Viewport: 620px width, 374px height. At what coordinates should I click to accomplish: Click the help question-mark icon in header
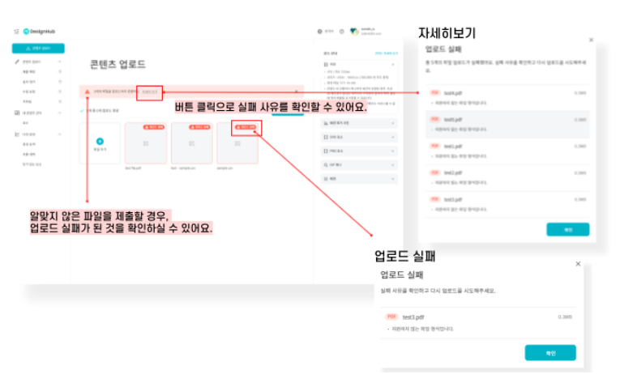(342, 32)
